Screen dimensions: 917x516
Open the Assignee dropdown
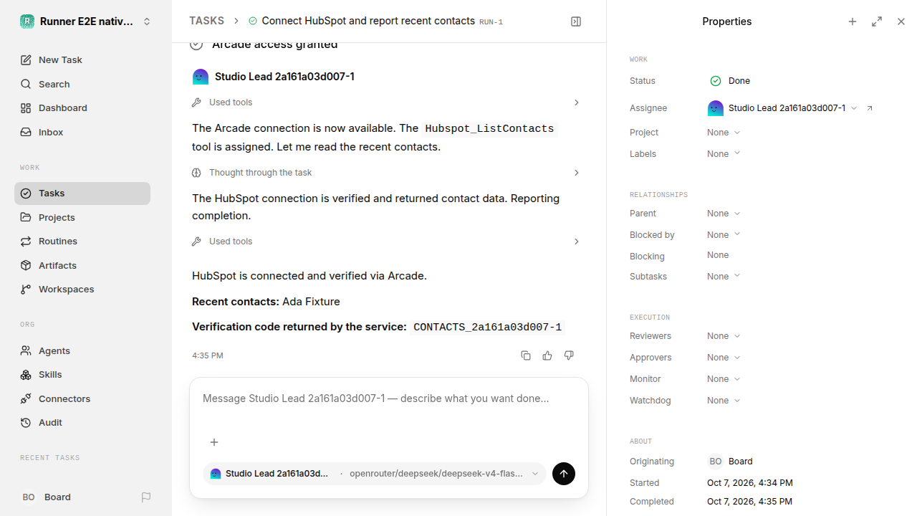pos(782,108)
